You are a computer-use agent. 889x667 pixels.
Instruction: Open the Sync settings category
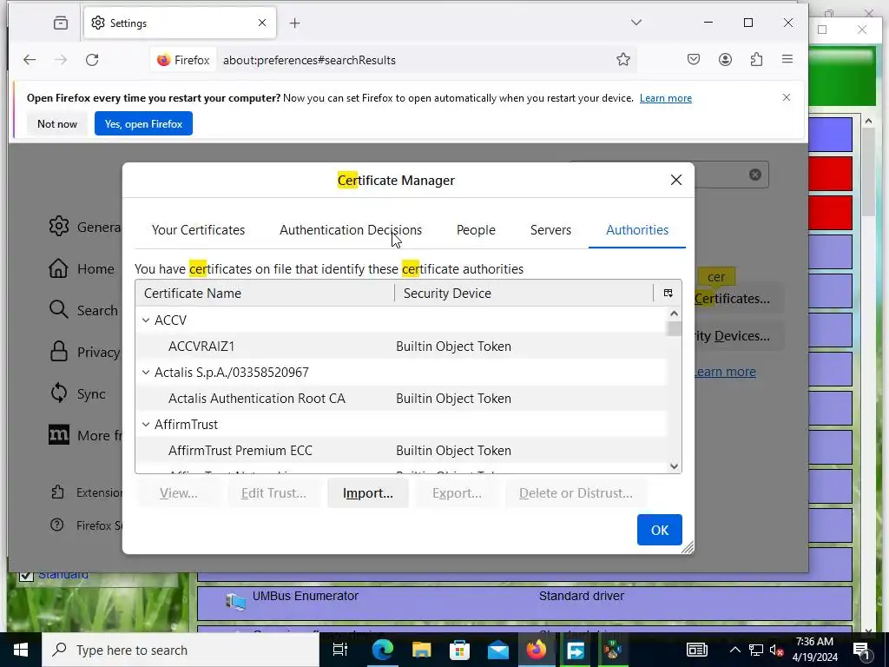(77, 393)
